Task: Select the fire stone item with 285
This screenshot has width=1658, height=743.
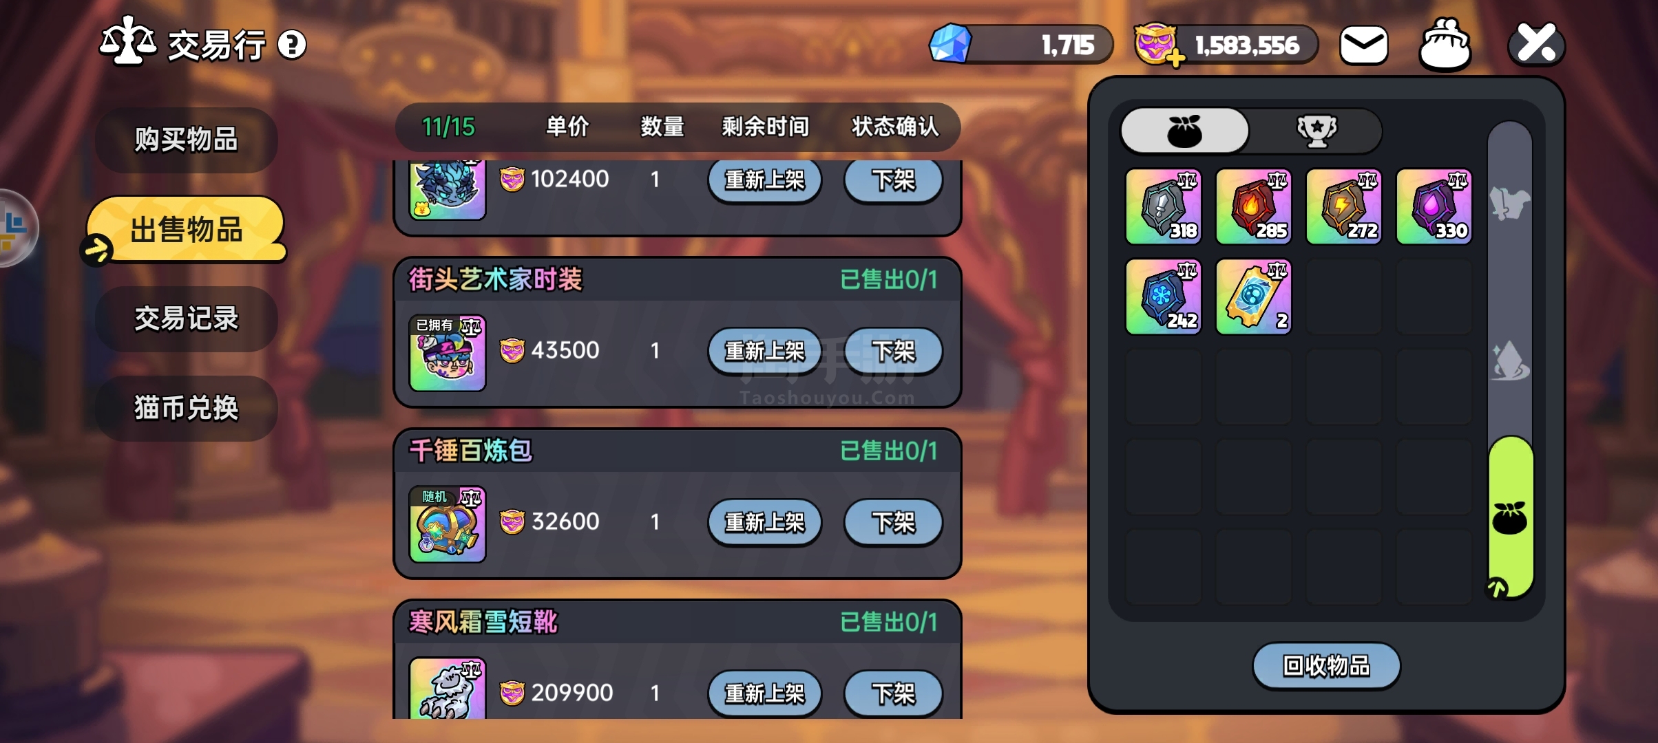Action: 1253,206
